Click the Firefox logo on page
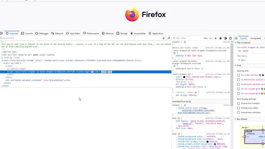 click(x=145, y=14)
